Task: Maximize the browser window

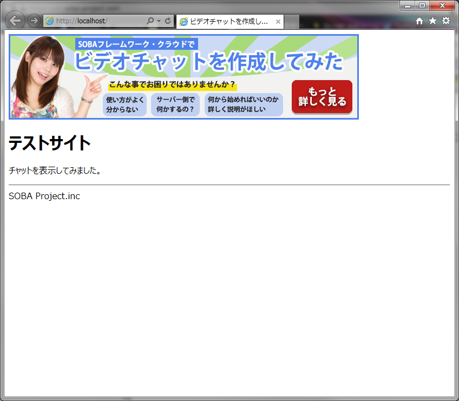Action: point(422,5)
